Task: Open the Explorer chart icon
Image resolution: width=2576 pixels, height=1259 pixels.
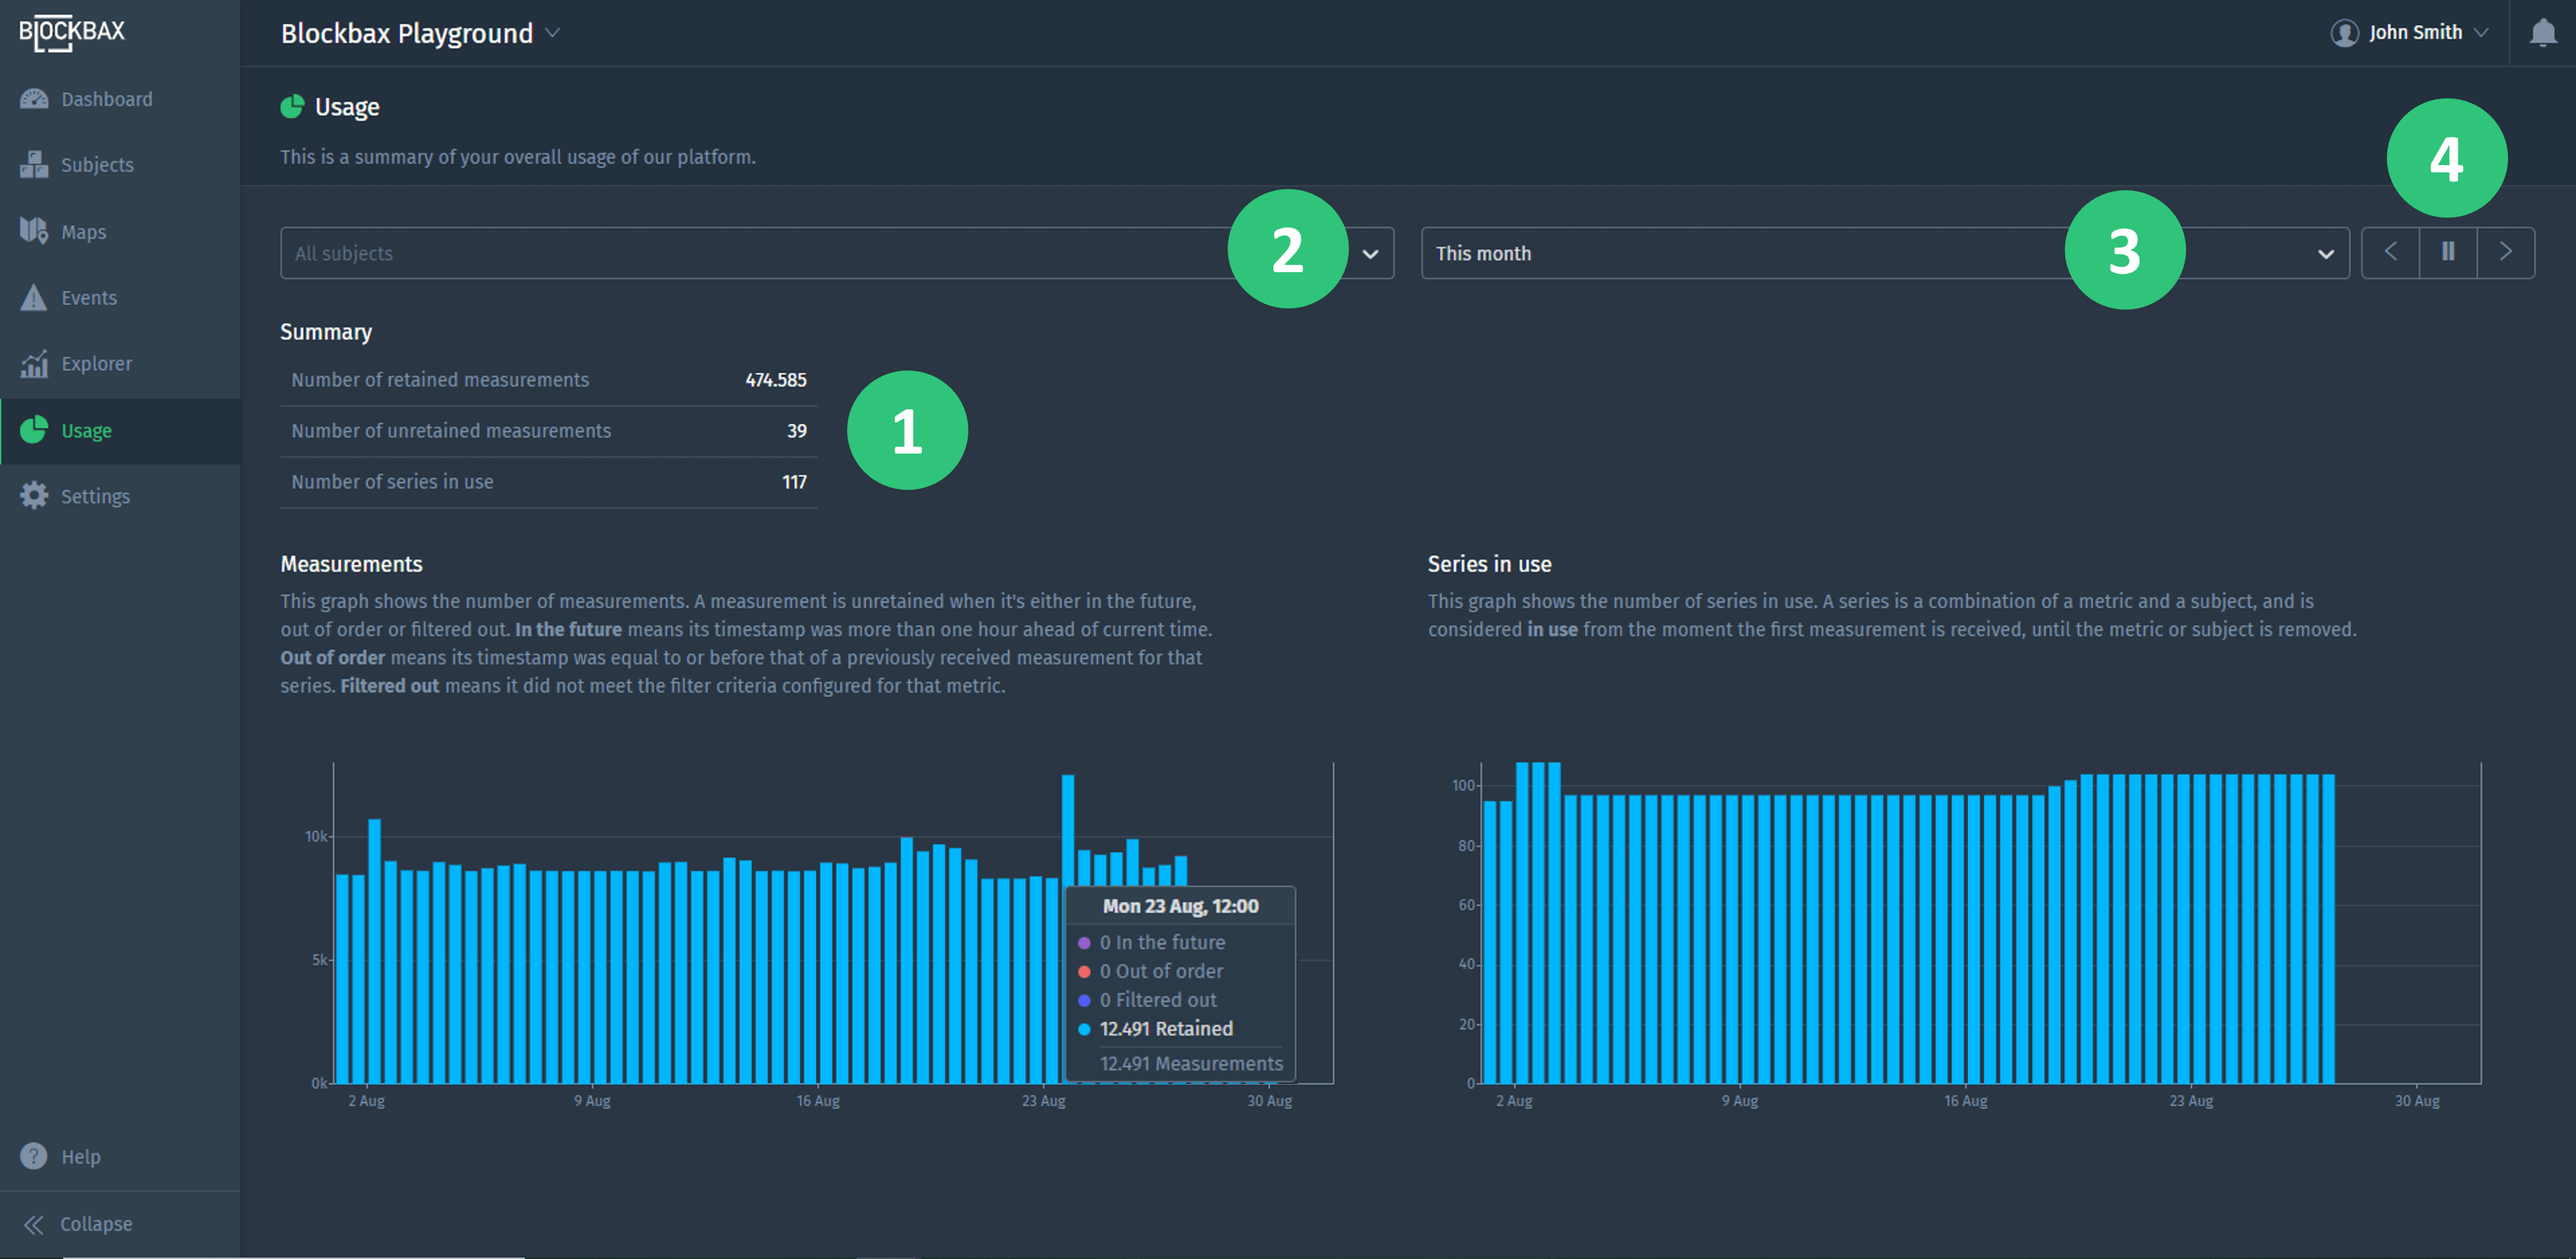Action: tap(33, 364)
